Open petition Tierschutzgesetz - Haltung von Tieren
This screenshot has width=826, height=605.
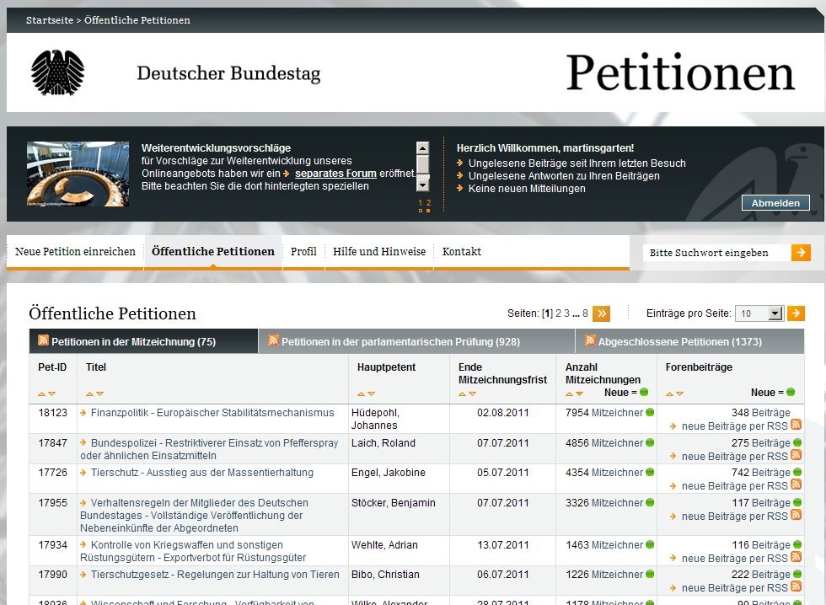pyautogui.click(x=215, y=575)
